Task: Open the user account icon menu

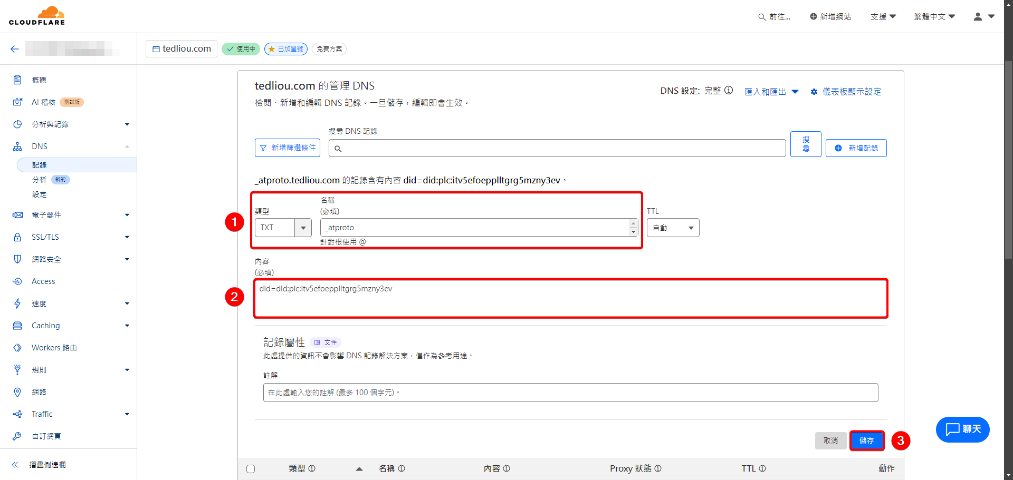Action: tap(983, 17)
